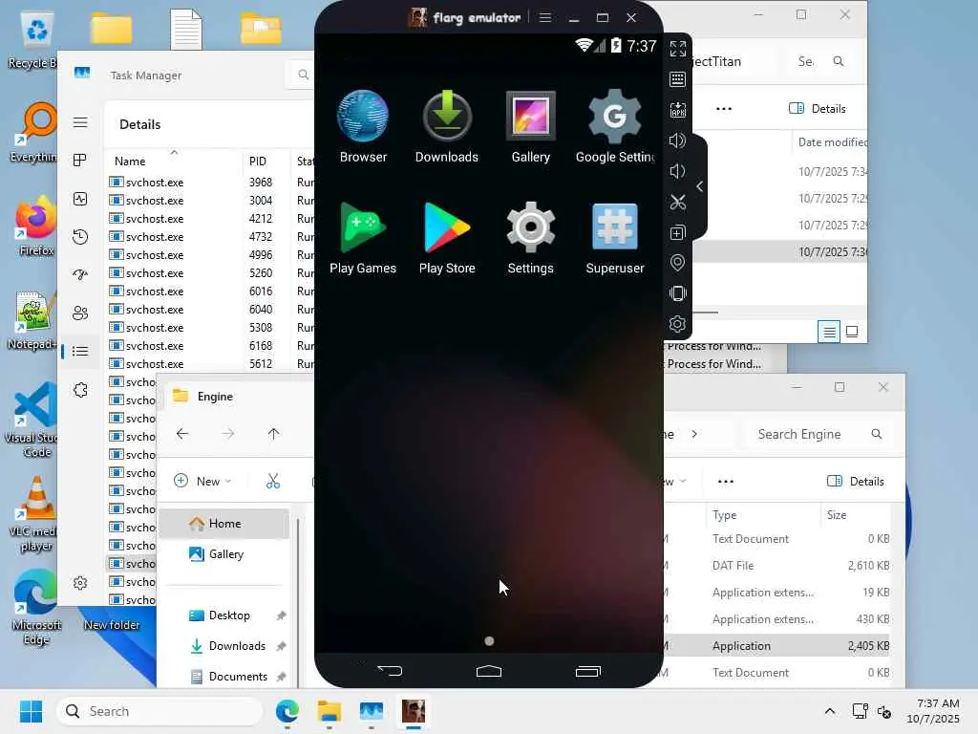The image size is (978, 734).
Task: Switch ProjectTitan window to large icons view
Action: (852, 332)
